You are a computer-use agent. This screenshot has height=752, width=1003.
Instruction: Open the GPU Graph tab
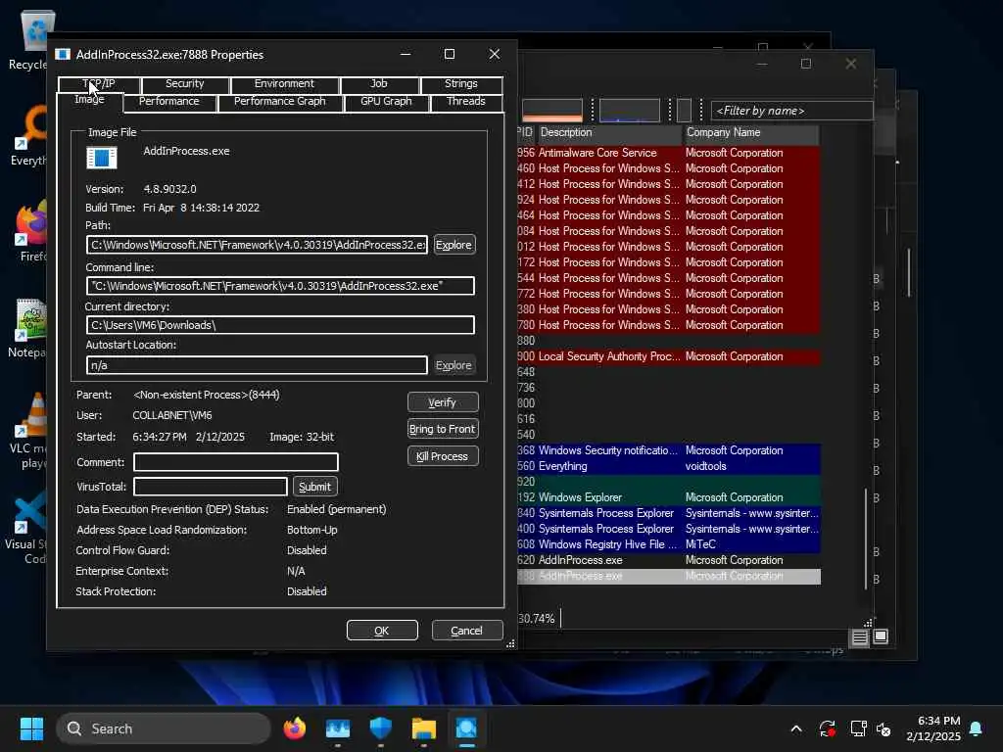click(386, 102)
